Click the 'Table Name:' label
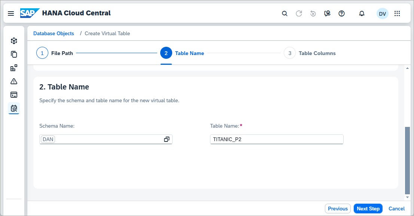 (225, 126)
